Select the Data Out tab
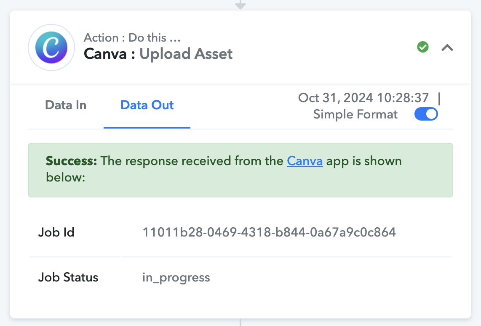The width and height of the screenshot is (481, 326). pos(147,105)
